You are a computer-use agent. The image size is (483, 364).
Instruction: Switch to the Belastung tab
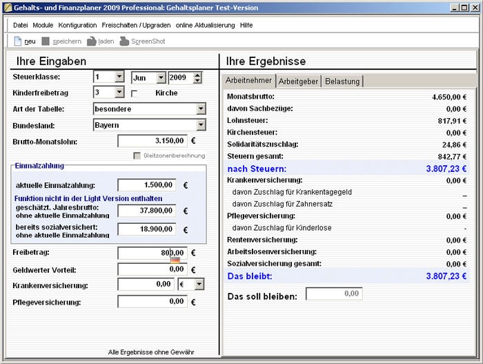342,82
